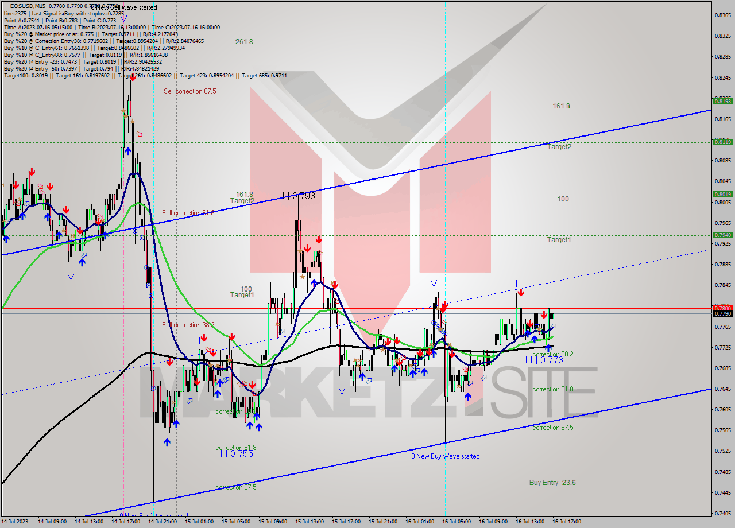Click the '15 Jul 05:00' time axis label
This screenshot has width=735, height=528.
[x=237, y=522]
